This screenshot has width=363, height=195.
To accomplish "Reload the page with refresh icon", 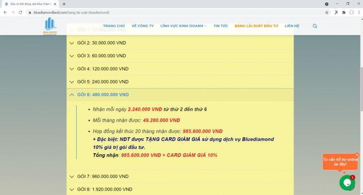I will [x=20, y=13].
